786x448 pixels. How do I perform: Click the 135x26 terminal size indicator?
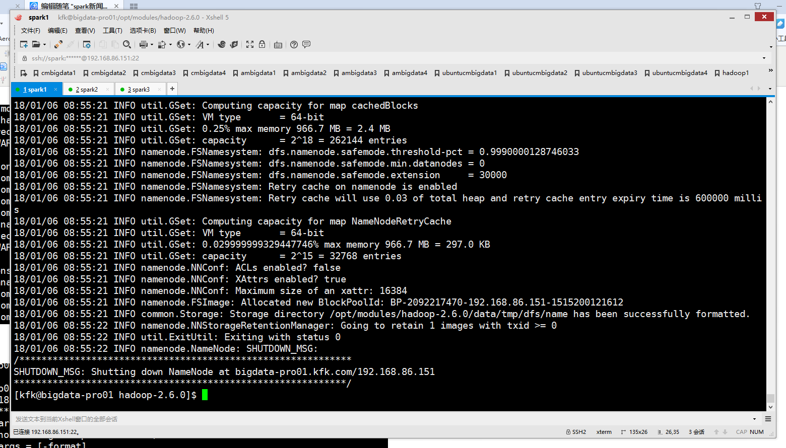pos(634,432)
